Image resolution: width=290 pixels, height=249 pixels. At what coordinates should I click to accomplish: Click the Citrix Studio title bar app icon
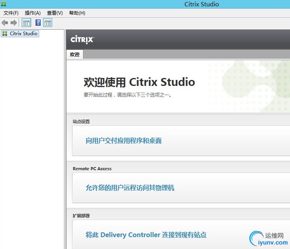[3, 4]
